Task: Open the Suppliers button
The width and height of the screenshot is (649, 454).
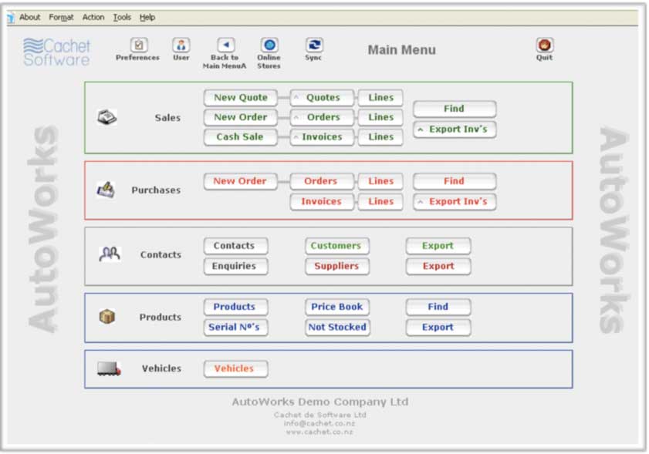Action: (337, 266)
